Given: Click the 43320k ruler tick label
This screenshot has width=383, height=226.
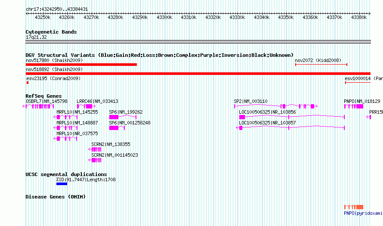Looking at the screenshot, I should point(213,17).
